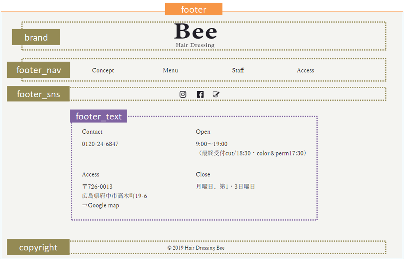404x260 pixels.
Task: Click phone number 0120-24-6847
Action: click(x=100, y=144)
